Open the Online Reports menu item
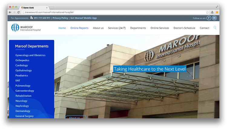Image resolution: width=227 pixels, height=129 pixels. point(79,28)
